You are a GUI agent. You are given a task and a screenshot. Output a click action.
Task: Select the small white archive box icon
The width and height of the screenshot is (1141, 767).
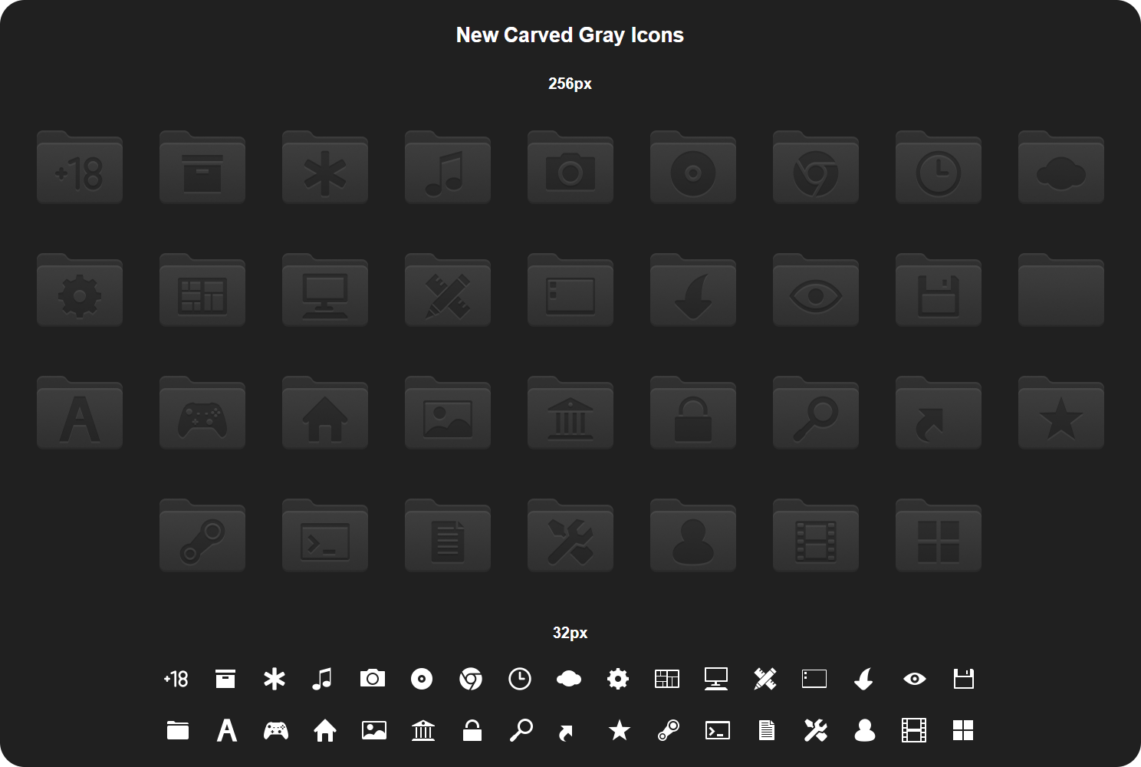coord(225,679)
